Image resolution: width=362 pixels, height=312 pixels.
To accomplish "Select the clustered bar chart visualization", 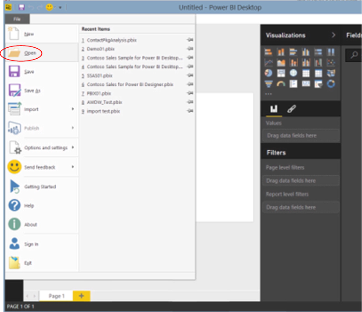I will [293, 52].
